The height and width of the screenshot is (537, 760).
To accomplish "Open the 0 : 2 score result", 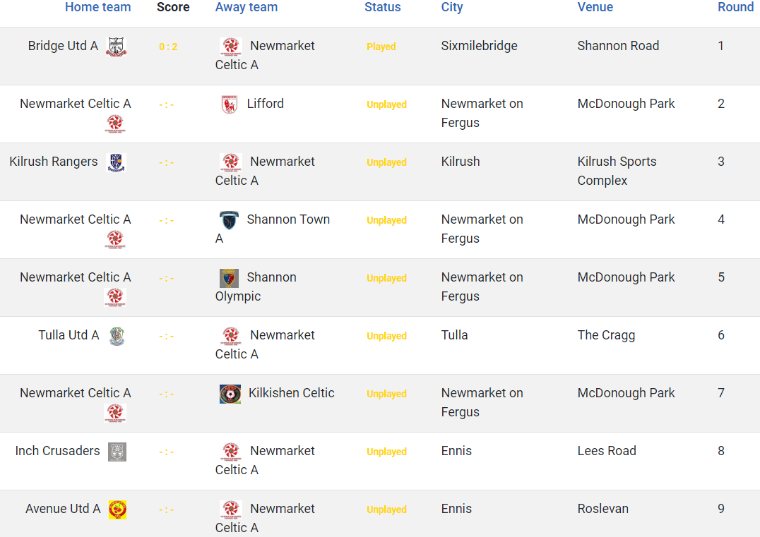I will pos(168,47).
